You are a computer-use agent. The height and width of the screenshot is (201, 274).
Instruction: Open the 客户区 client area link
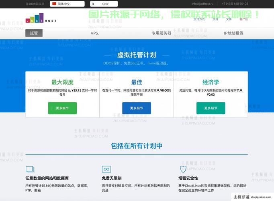(243, 19)
